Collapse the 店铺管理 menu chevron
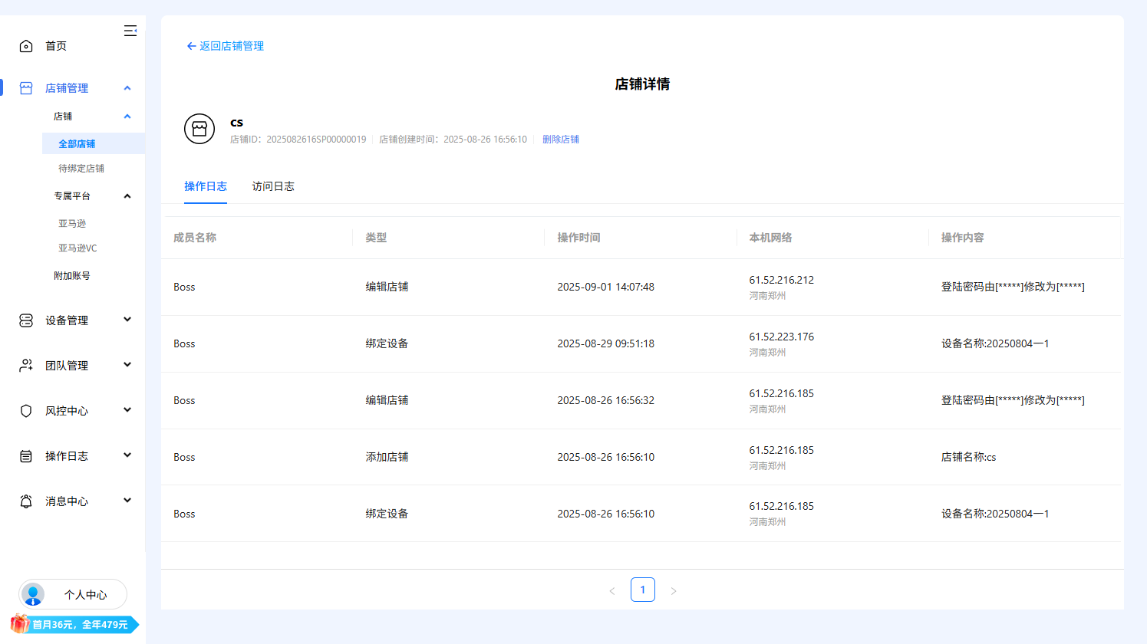The width and height of the screenshot is (1147, 644). (x=127, y=87)
